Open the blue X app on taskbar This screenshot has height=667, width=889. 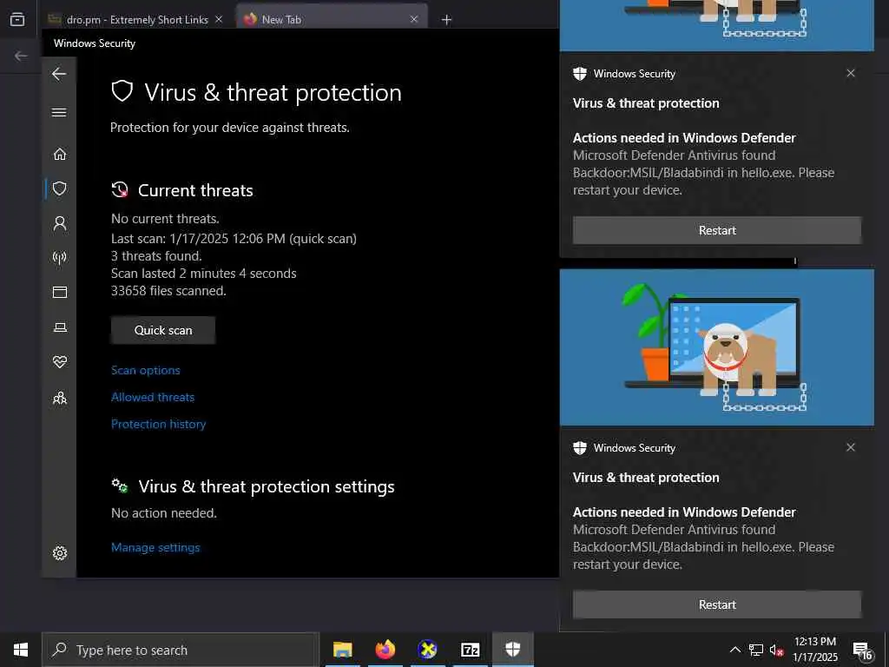tap(427, 650)
